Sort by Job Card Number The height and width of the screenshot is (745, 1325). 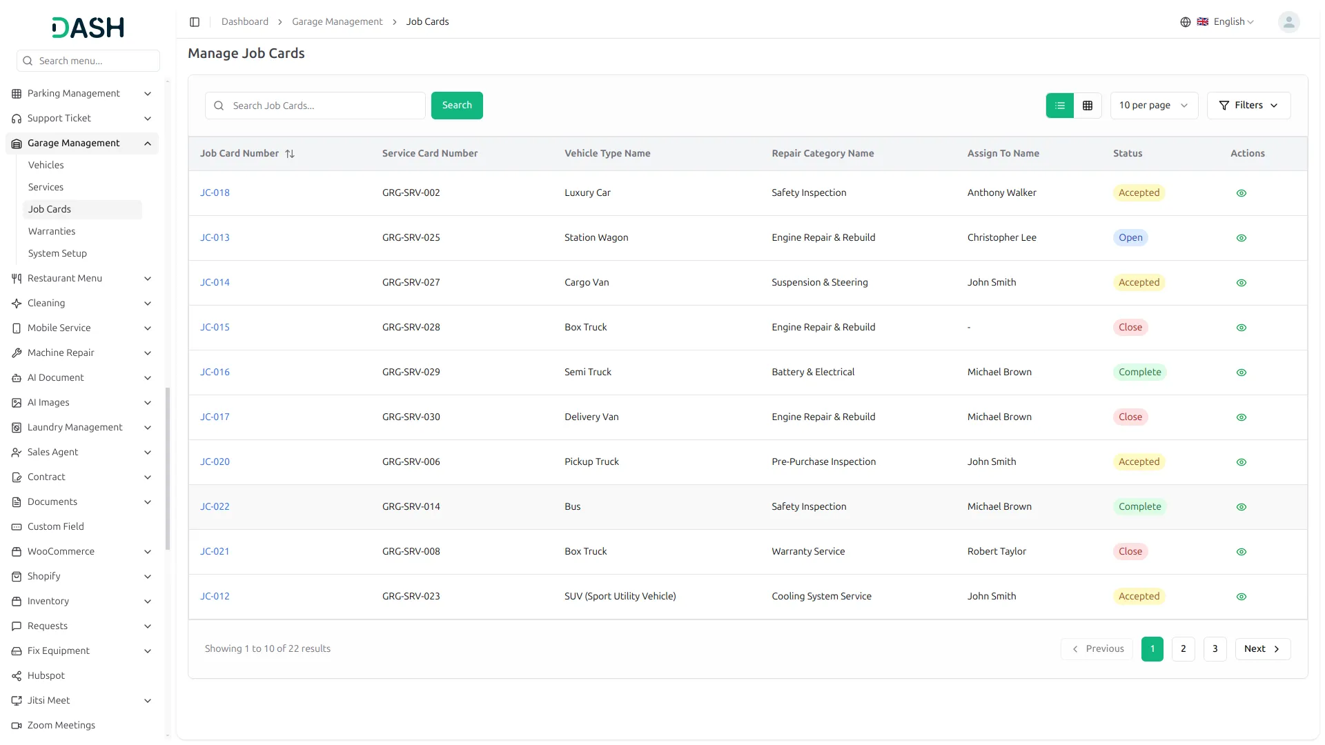(x=290, y=154)
